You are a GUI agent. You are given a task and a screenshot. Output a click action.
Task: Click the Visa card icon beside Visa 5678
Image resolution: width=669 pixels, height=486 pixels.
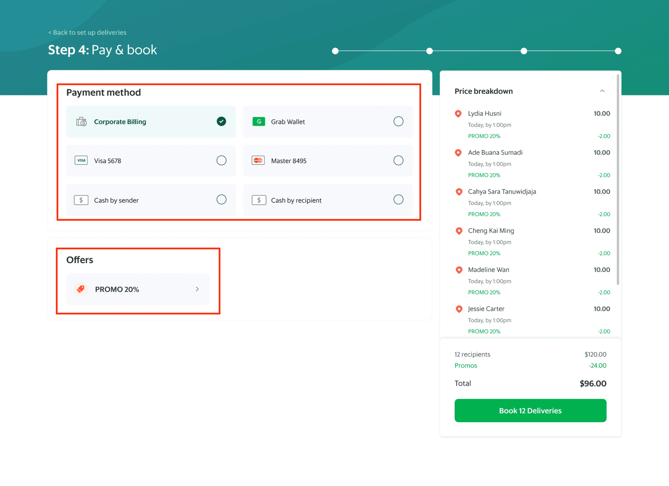click(x=81, y=160)
